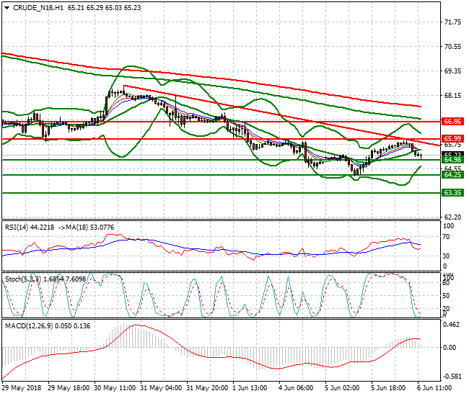Viewport: 469px width, 396px height.
Task: Select the 5 Jun 02:00 time axis label
Action: pyautogui.click(x=342, y=388)
